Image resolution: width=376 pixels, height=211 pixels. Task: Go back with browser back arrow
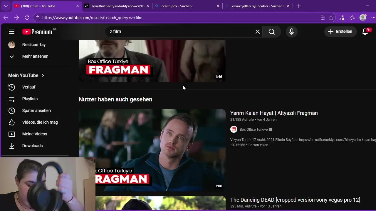click(x=6, y=18)
